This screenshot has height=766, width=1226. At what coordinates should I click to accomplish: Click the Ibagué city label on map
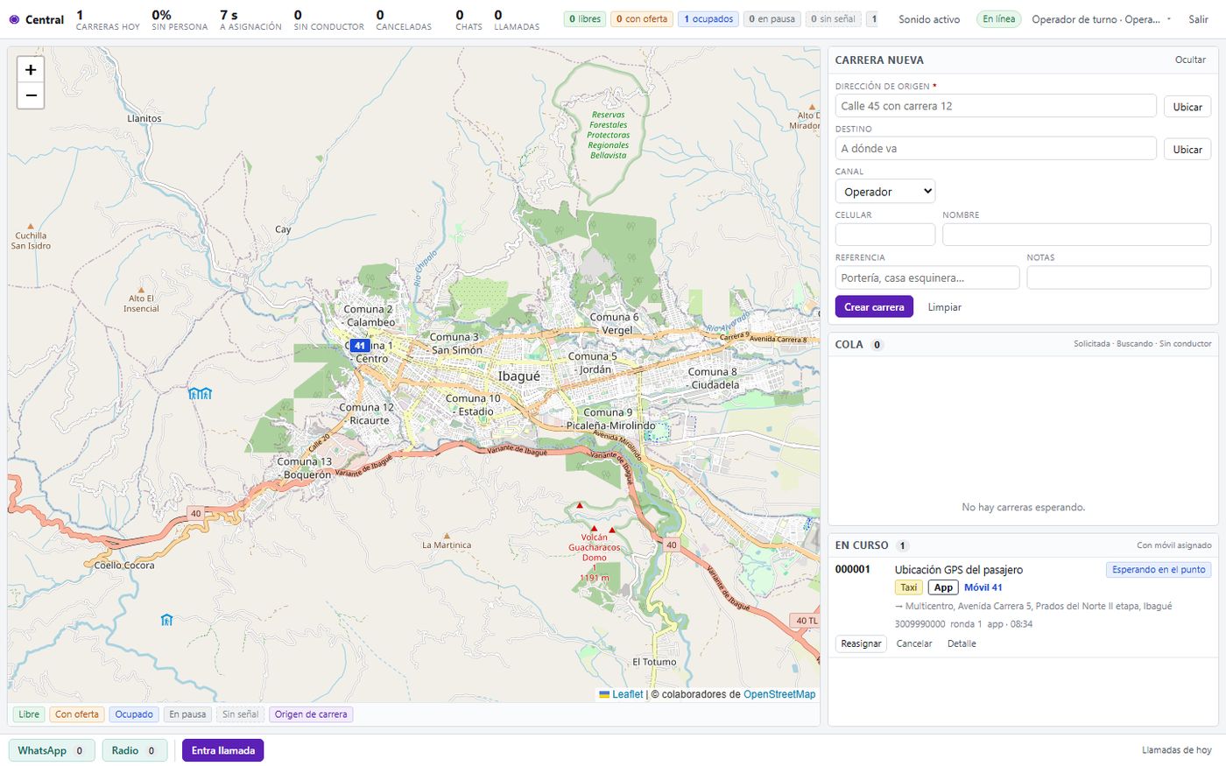click(519, 376)
